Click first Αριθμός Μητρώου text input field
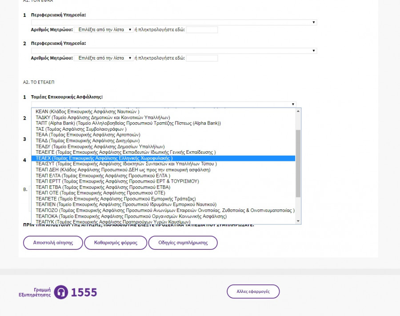The image size is (400, 316). pos(202,30)
